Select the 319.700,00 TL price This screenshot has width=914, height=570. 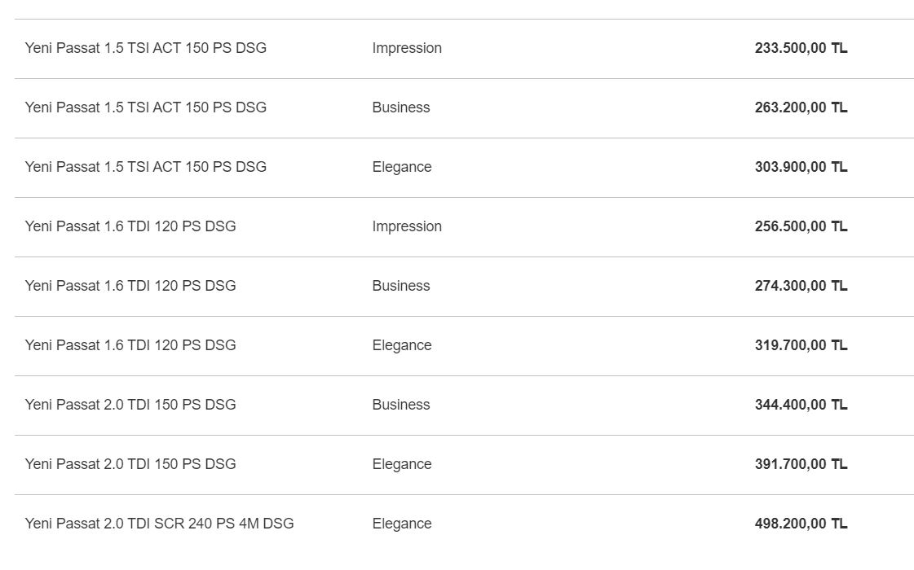(x=801, y=345)
